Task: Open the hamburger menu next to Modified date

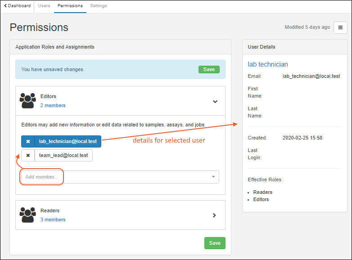Action: click(340, 27)
